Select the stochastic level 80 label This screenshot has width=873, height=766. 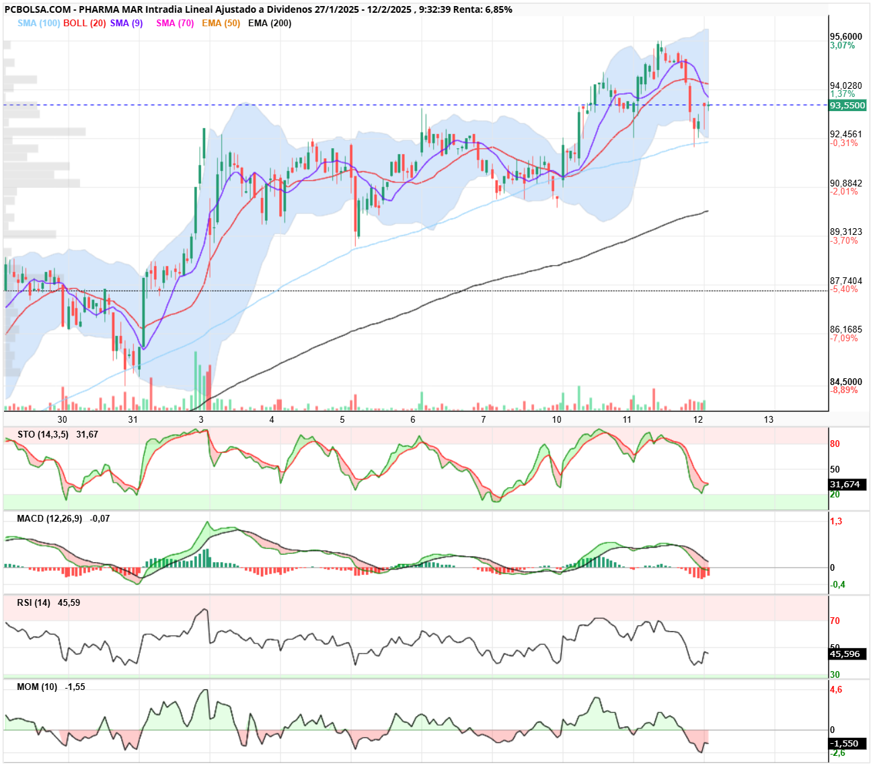pos(835,444)
